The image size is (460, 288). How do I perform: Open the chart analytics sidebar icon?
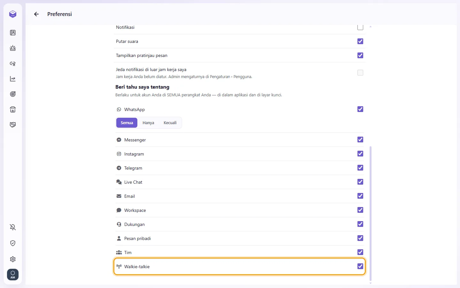(13, 79)
